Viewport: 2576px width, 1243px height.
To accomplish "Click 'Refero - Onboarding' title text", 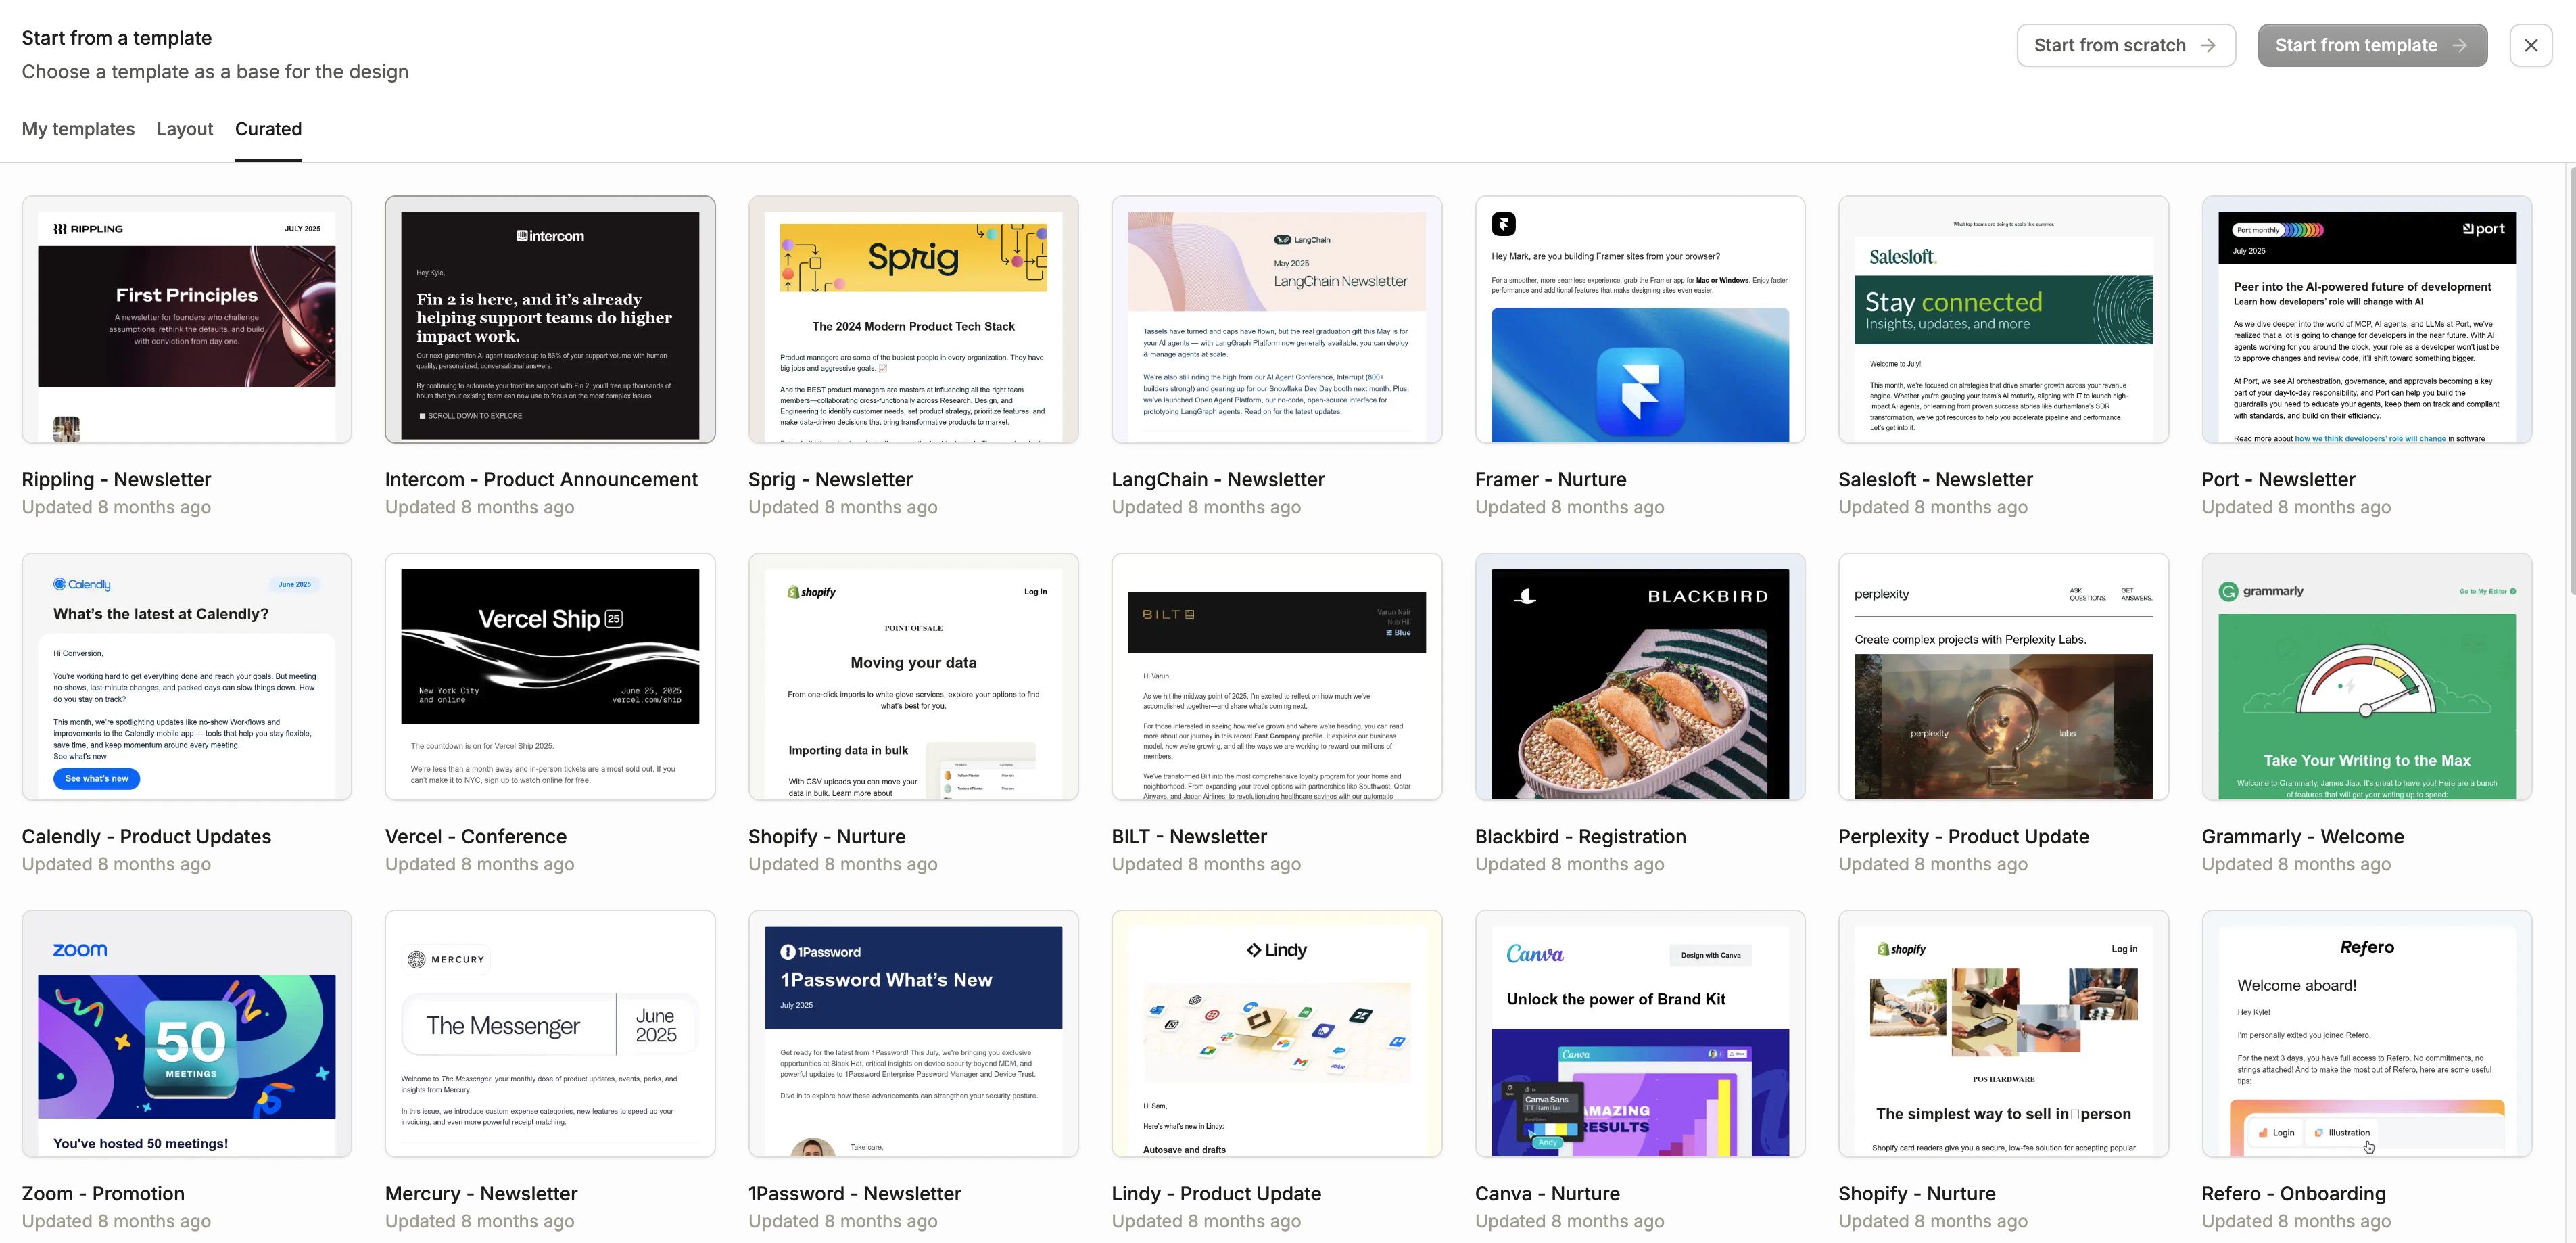I will (x=2293, y=1193).
